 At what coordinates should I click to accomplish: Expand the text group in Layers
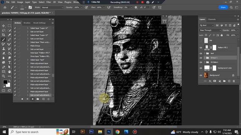[x=205, y=53]
